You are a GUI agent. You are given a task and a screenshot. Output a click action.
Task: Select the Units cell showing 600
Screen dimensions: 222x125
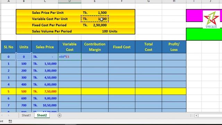tap(24, 98)
